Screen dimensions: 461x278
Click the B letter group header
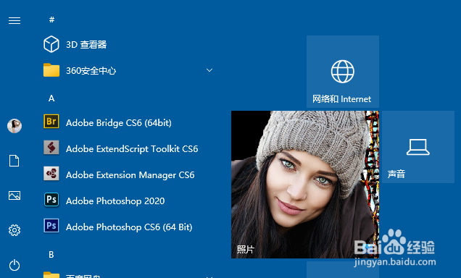click(51, 255)
